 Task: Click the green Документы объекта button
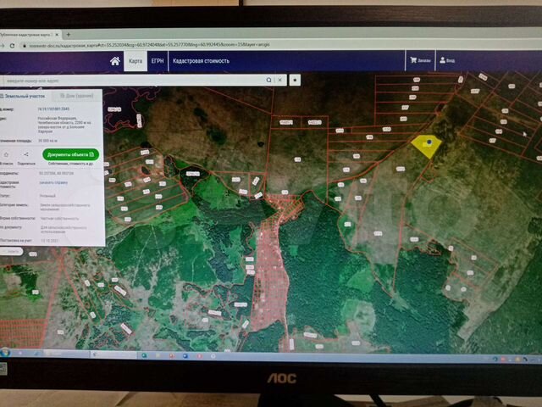click(71, 155)
